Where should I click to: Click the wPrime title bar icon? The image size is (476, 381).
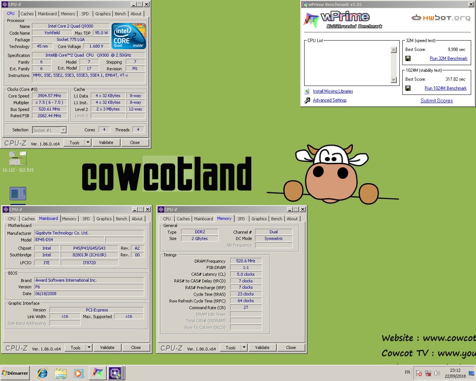coord(305,4)
